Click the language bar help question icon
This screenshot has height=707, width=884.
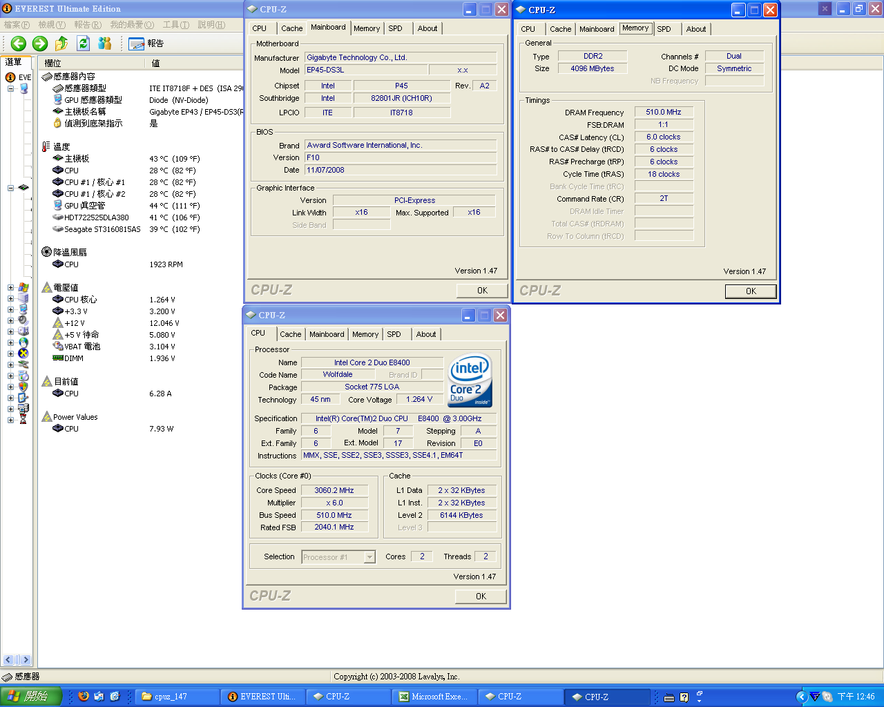(x=684, y=697)
